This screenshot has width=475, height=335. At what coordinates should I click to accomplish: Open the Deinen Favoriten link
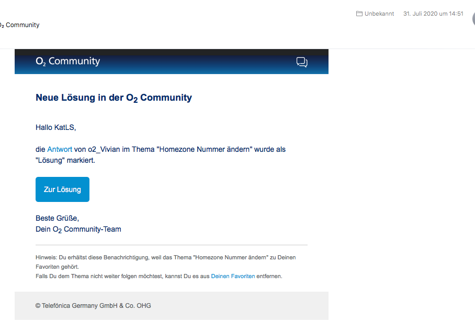(x=233, y=276)
